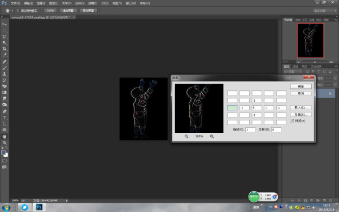Click the Delete layer trash icon

(x=331, y=201)
